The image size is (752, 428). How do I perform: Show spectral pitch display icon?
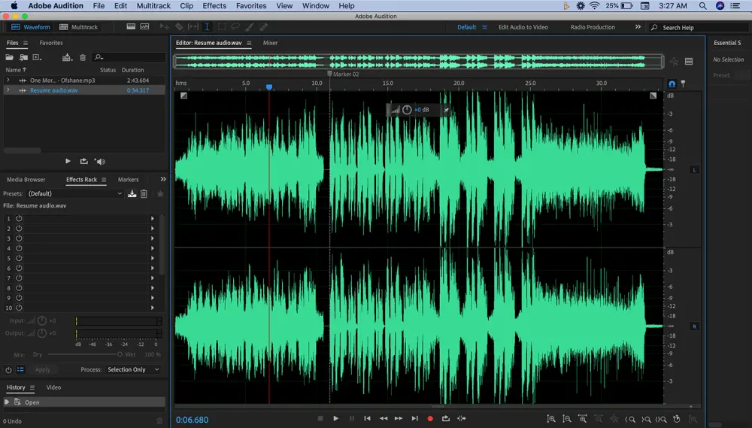[145, 26]
